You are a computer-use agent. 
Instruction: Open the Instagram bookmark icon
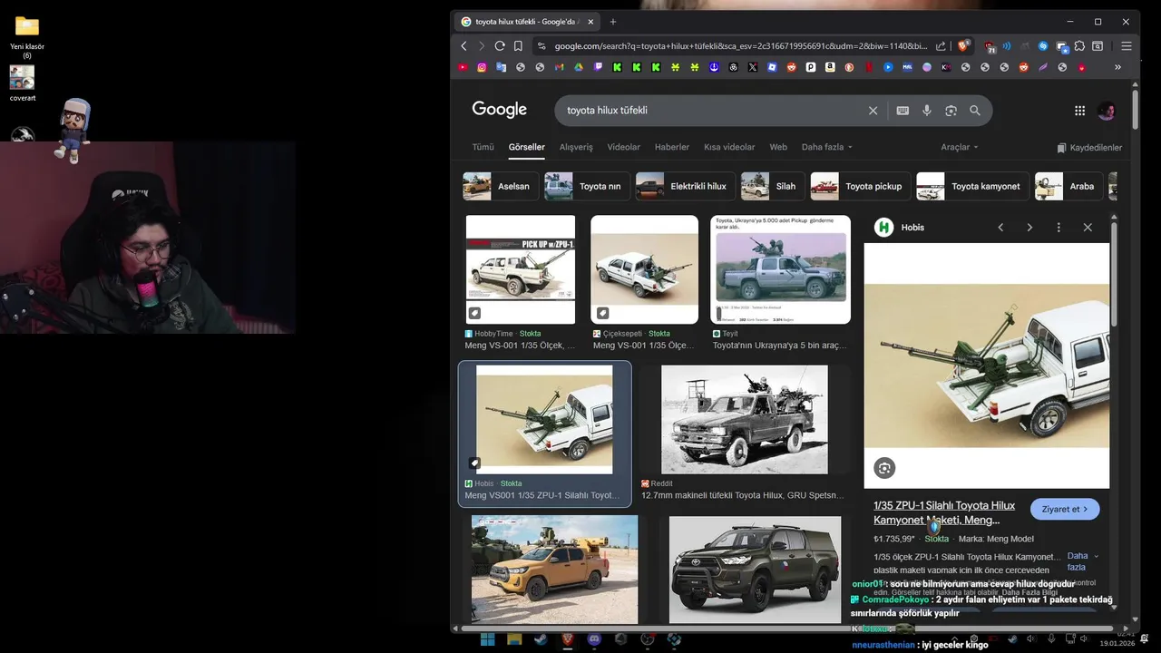tap(482, 67)
